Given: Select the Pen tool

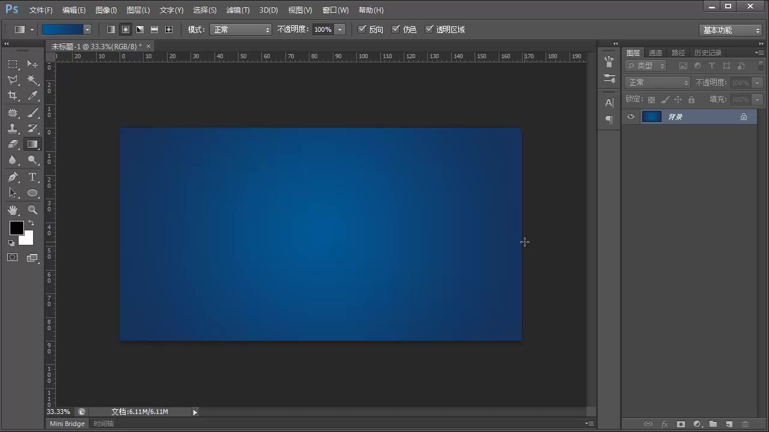Looking at the screenshot, I should (13, 177).
